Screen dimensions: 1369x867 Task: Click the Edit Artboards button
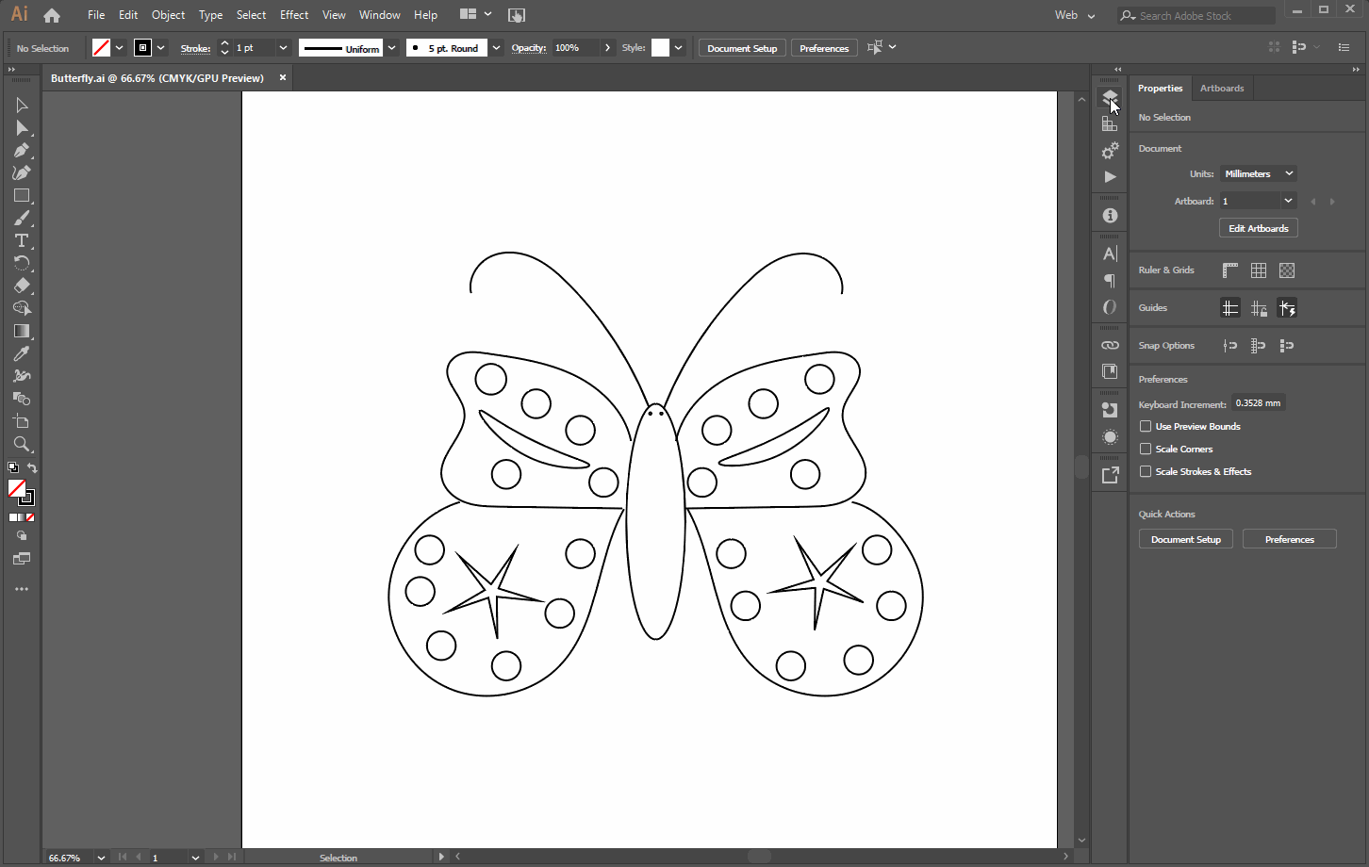(x=1258, y=227)
